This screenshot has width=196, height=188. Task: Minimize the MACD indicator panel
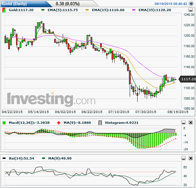click(184, 122)
